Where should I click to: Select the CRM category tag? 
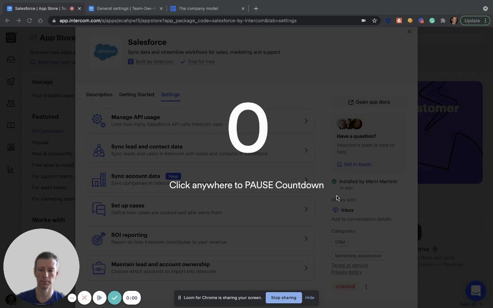340,242
